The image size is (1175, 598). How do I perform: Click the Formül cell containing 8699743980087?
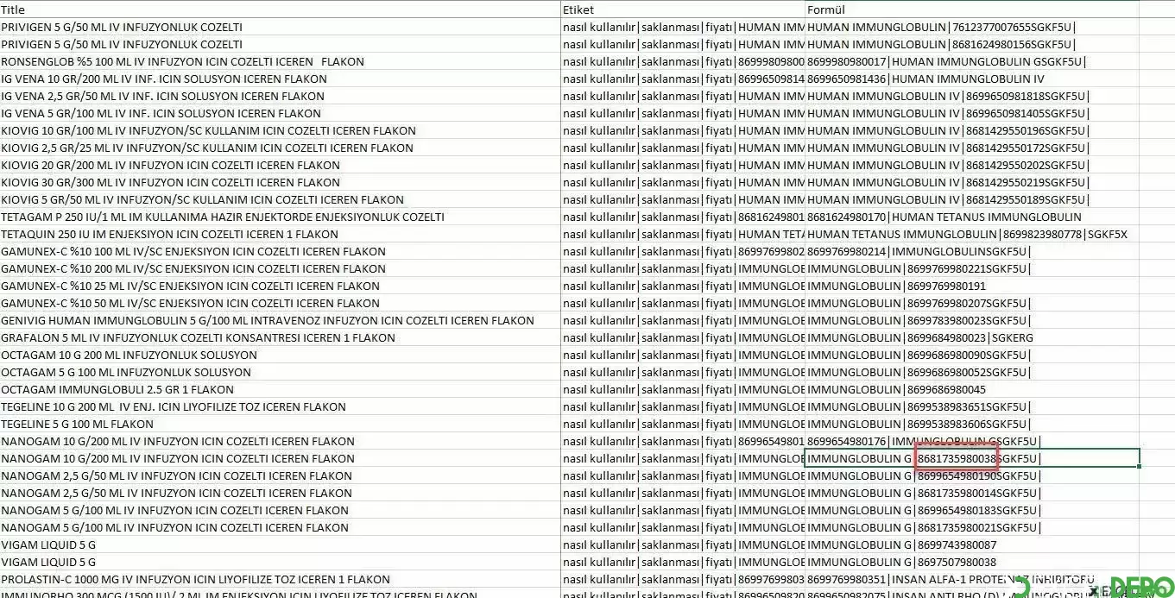(972, 544)
